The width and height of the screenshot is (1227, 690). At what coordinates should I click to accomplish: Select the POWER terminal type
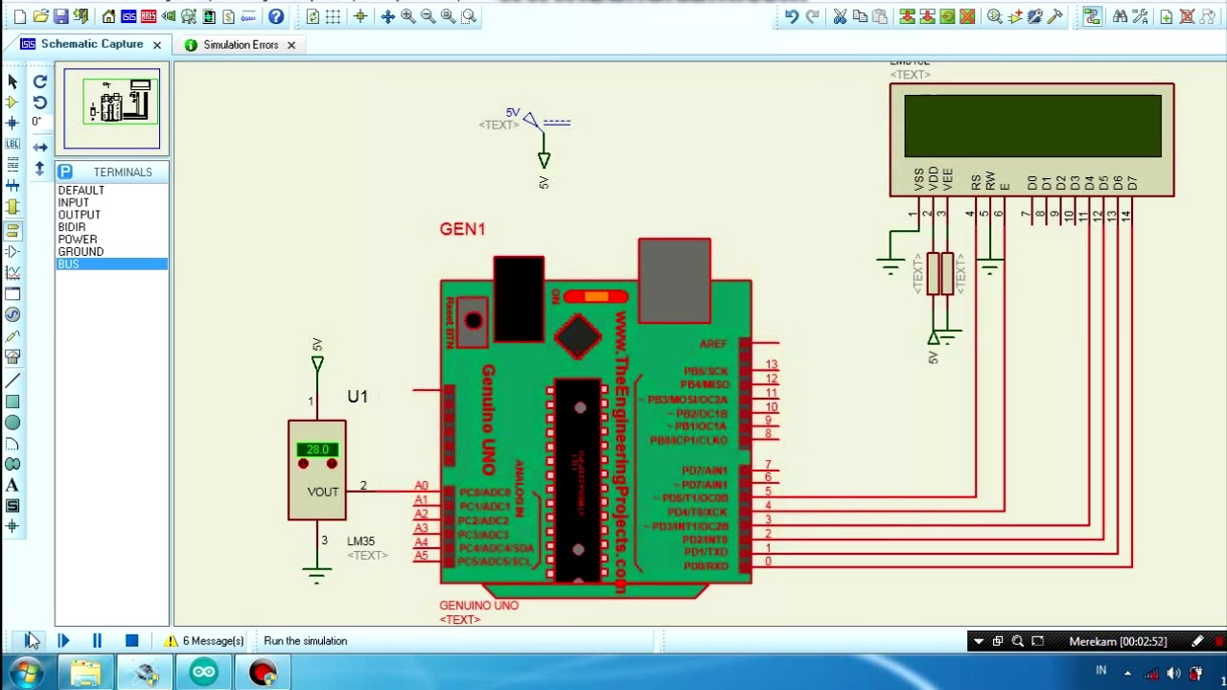112,240
